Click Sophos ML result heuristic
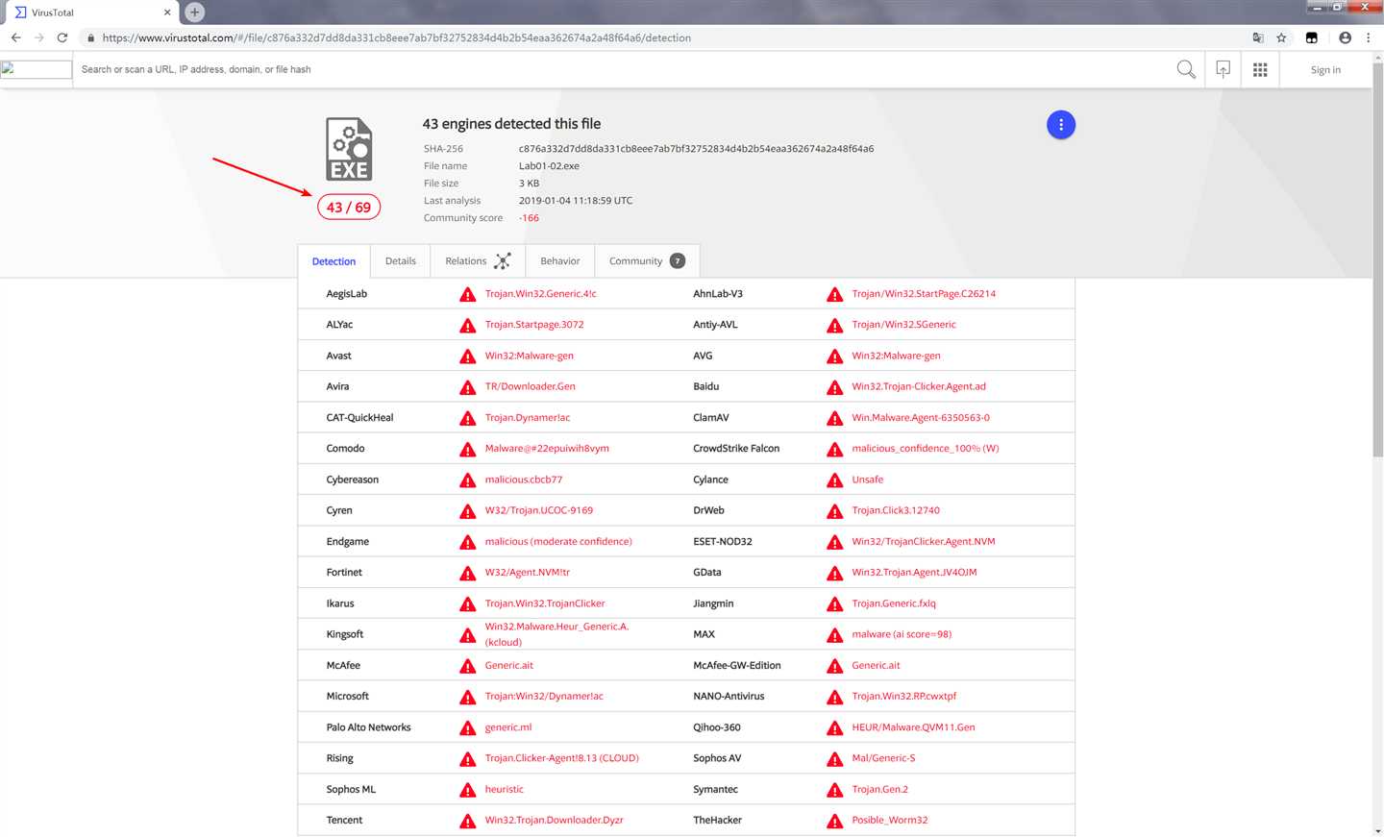The width and height of the screenshot is (1384, 837). [x=504, y=790]
